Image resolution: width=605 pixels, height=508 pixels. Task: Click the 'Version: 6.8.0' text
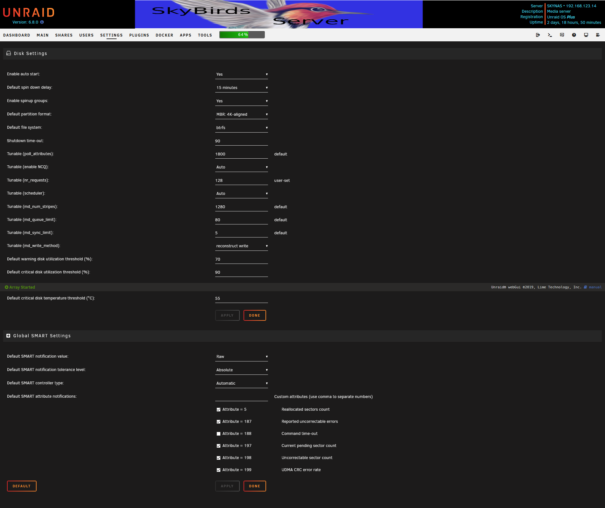[x=25, y=22]
